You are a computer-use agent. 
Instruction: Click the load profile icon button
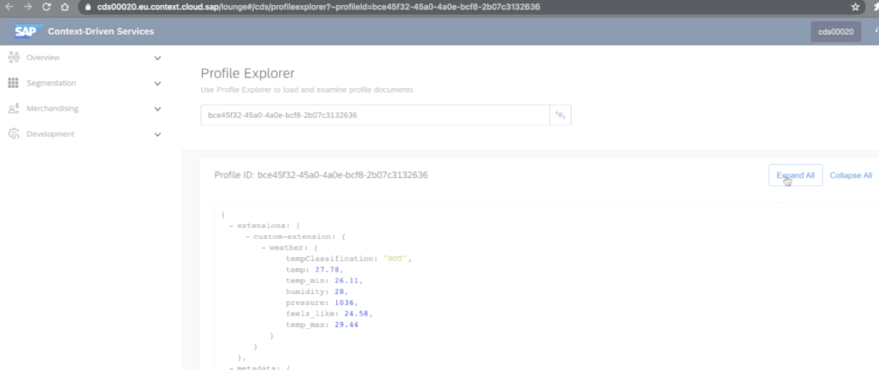coord(560,115)
